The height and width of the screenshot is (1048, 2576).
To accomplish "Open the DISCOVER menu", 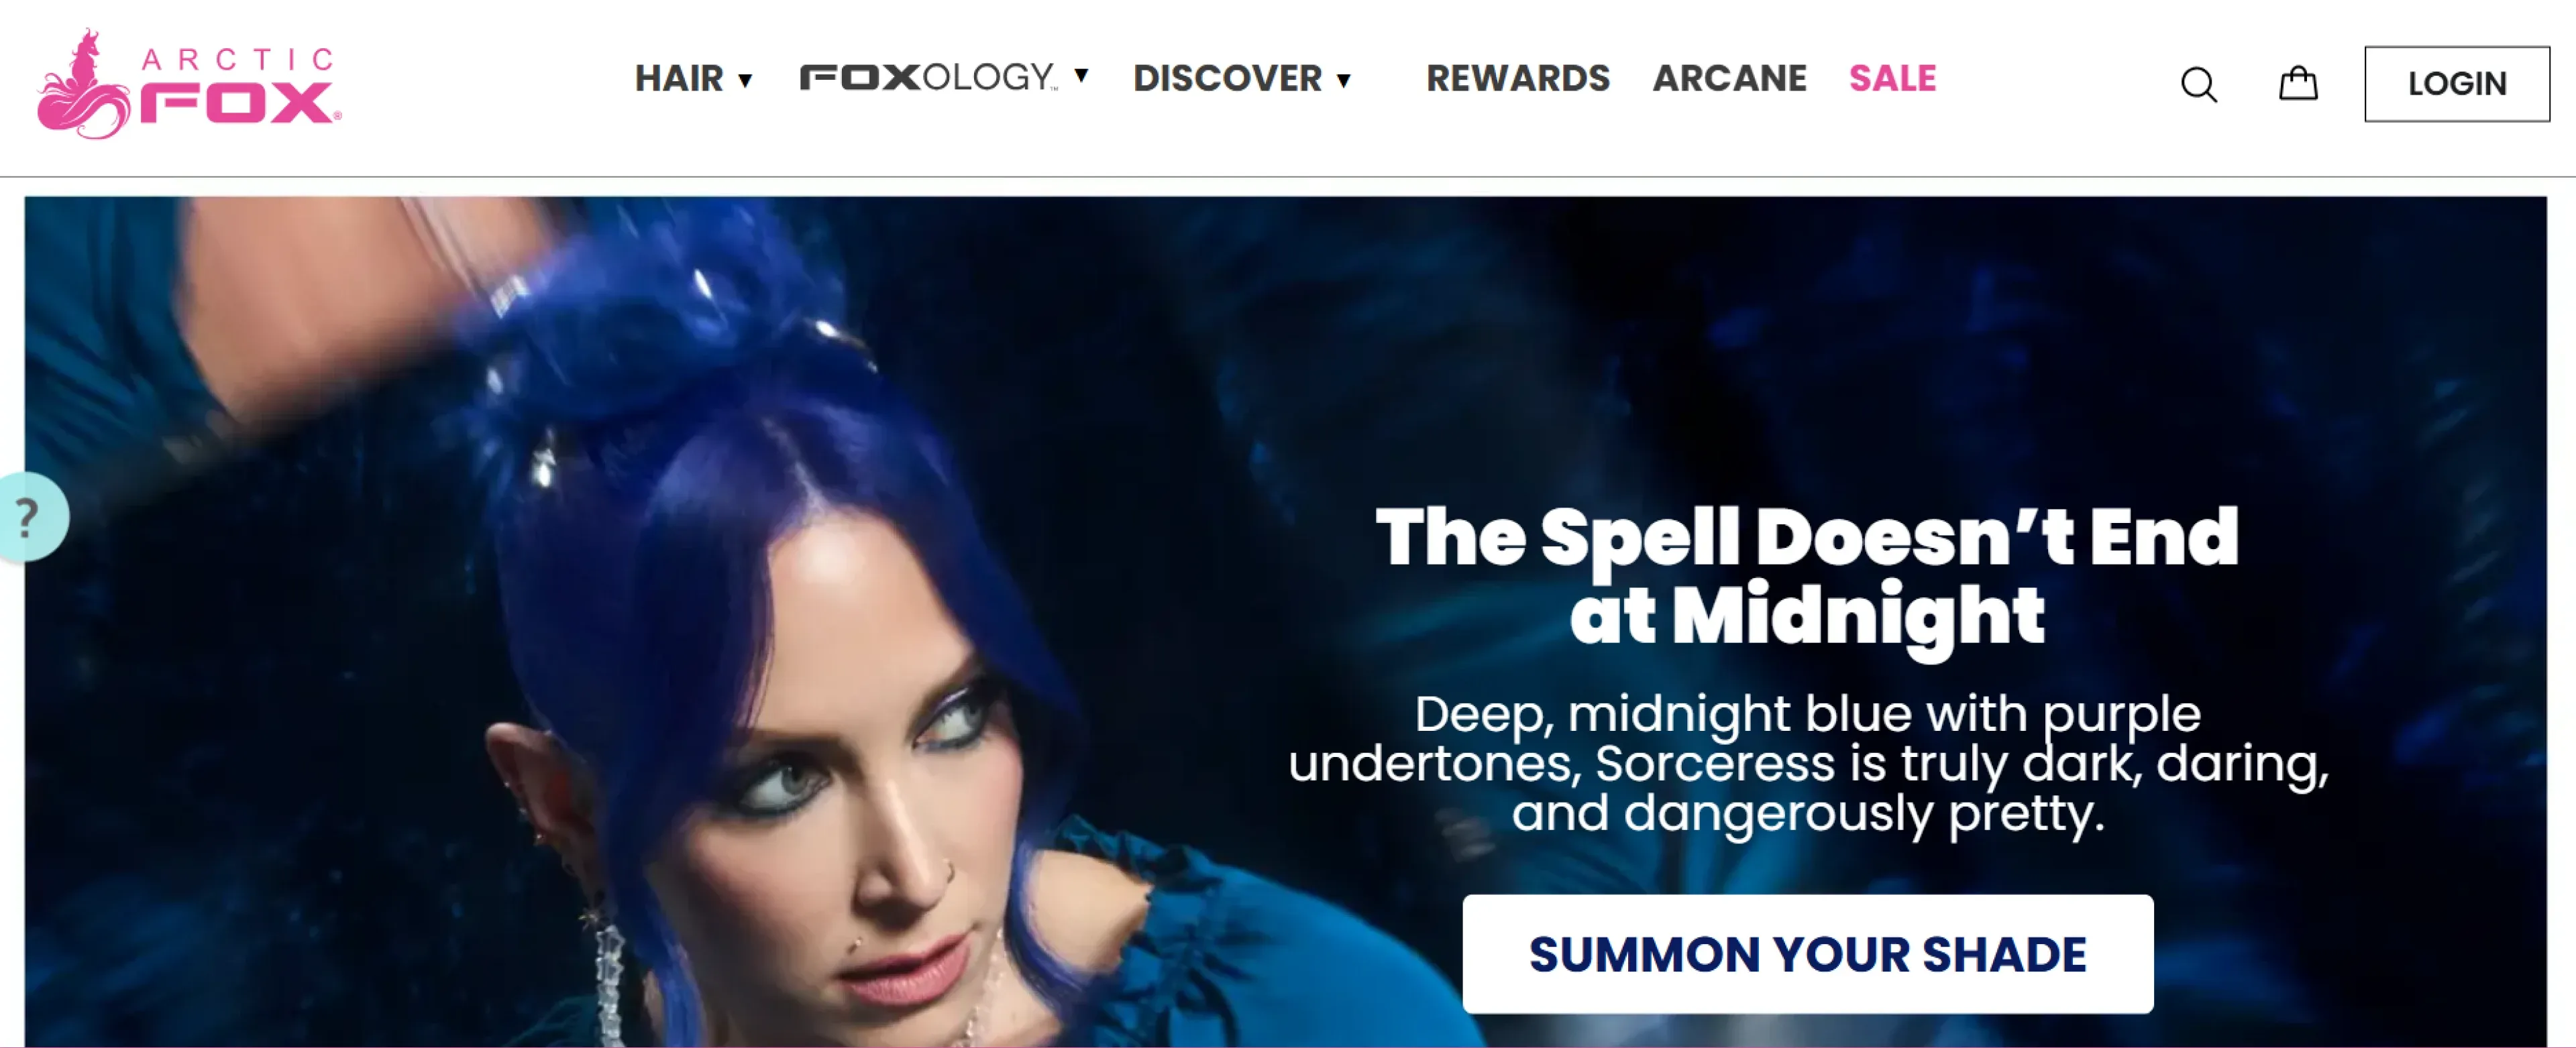I will pos(1227,78).
